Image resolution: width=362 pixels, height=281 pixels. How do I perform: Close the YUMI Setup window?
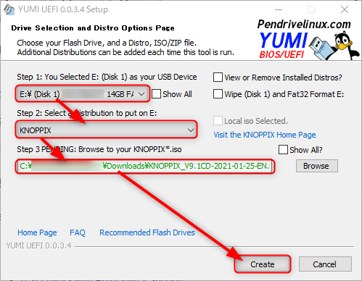click(345, 9)
